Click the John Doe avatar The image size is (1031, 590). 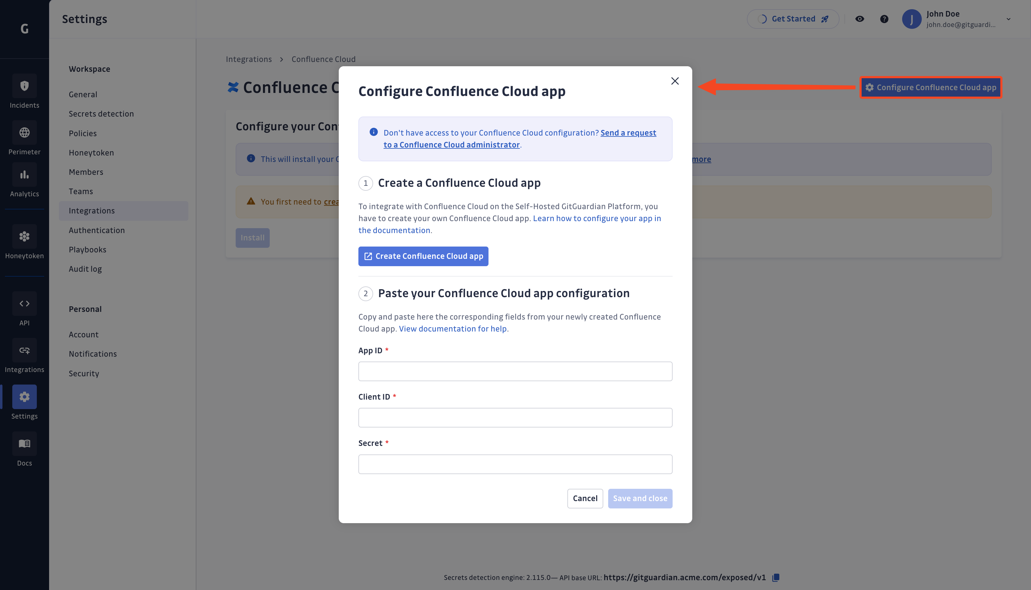911,19
